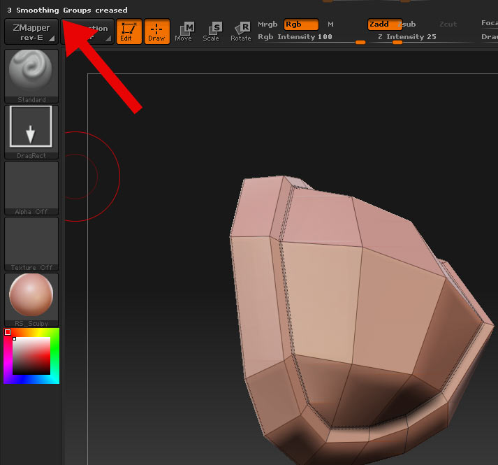The image size is (498, 465).
Task: Open the RS_Sculpy material picker
Action: [31, 299]
